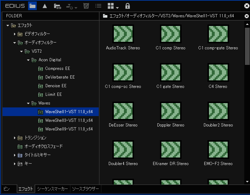Screen dimensions: 250x195
Task: Select the C1 comp Stereo effect icon
Action: pos(171,34)
